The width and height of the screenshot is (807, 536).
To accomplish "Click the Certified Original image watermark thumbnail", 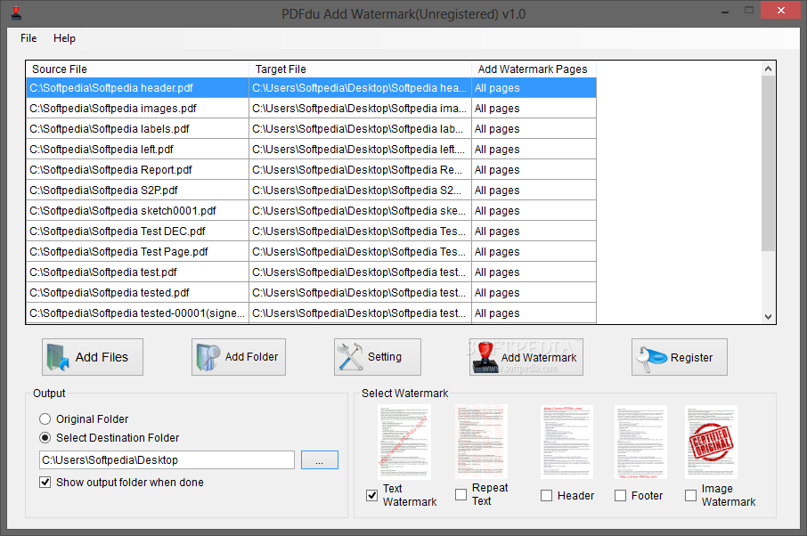I will (712, 442).
